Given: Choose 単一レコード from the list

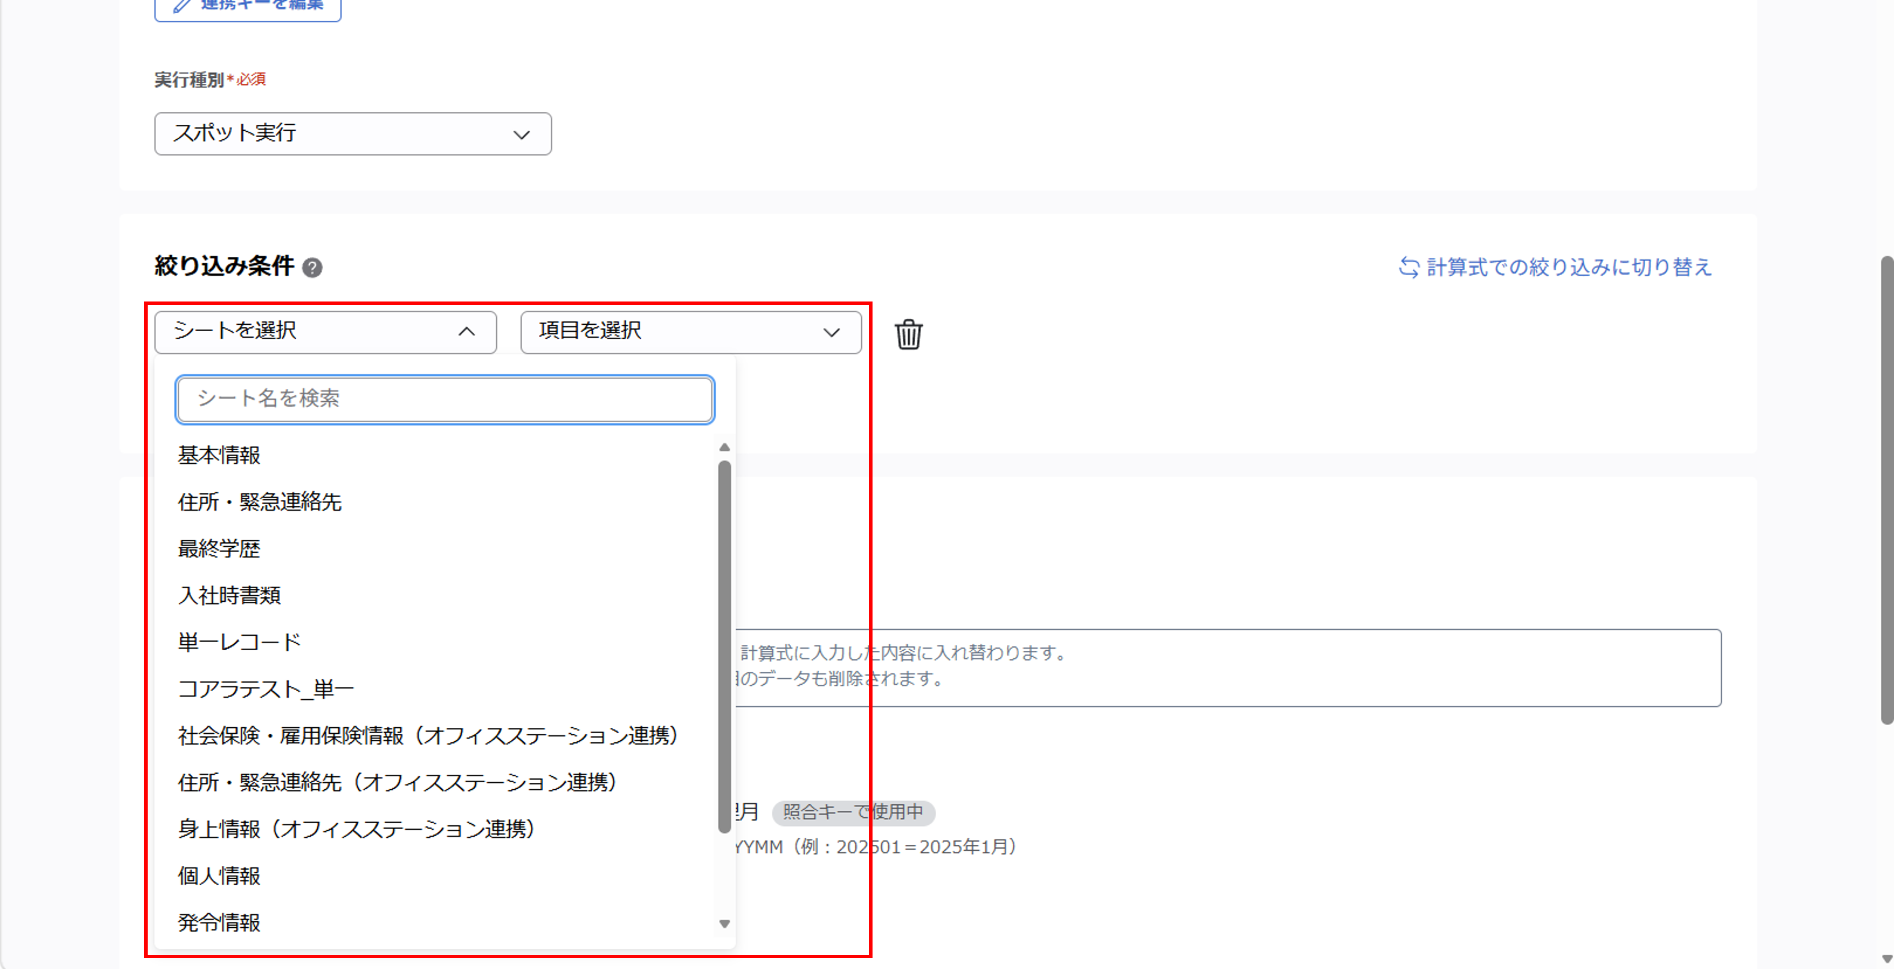Looking at the screenshot, I should [x=240, y=643].
